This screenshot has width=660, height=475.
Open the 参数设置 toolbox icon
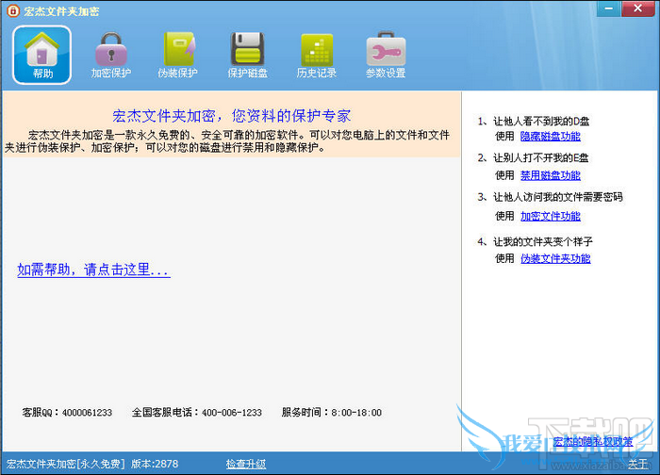click(x=386, y=55)
